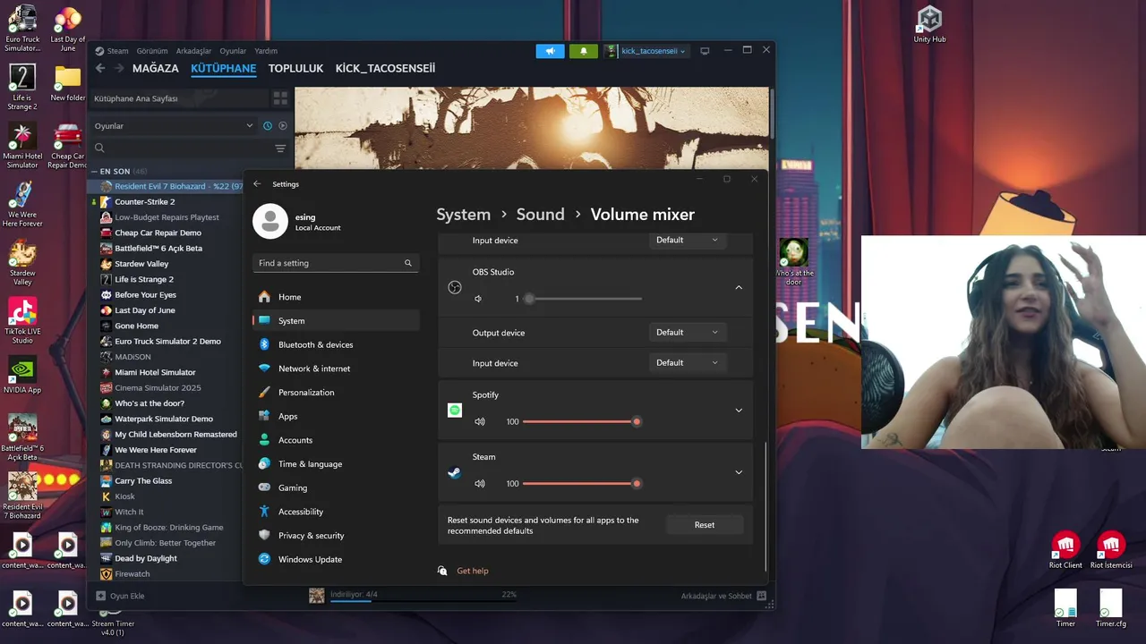Open the Steam announcements megaphone button
The height and width of the screenshot is (644, 1146).
pyautogui.click(x=551, y=51)
